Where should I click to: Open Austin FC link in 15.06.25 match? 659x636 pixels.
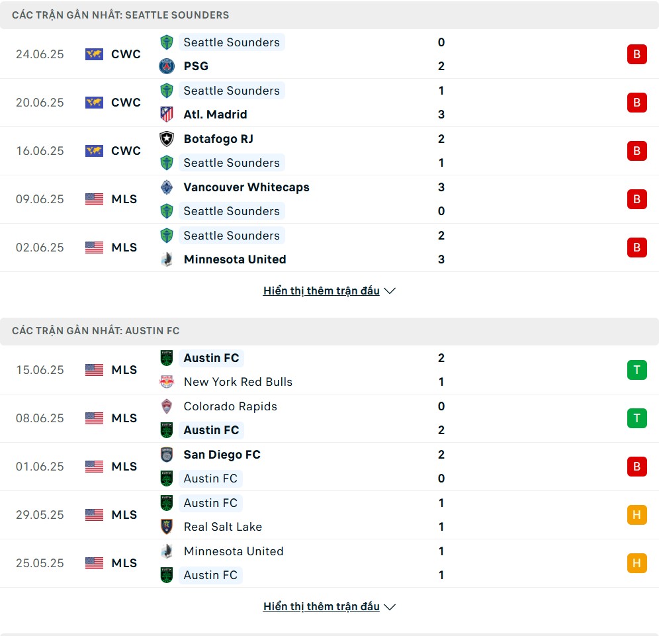[212, 358]
